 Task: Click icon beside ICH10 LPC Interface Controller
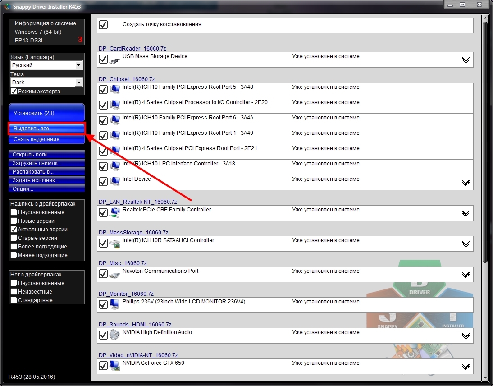click(x=115, y=166)
